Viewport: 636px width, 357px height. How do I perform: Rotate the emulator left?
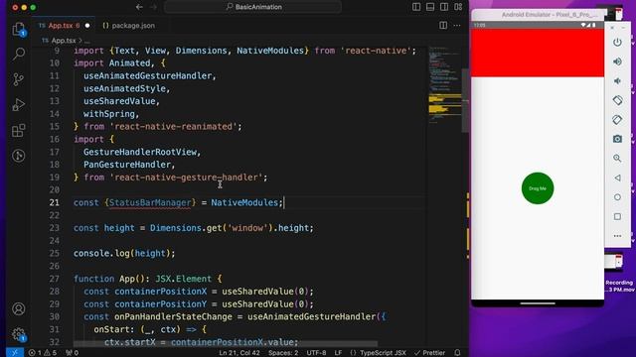pyautogui.click(x=617, y=100)
